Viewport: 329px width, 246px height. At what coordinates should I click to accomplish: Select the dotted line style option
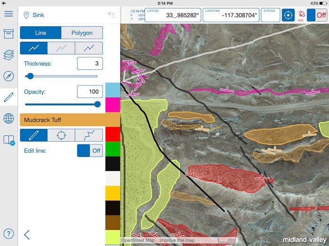tap(61, 48)
